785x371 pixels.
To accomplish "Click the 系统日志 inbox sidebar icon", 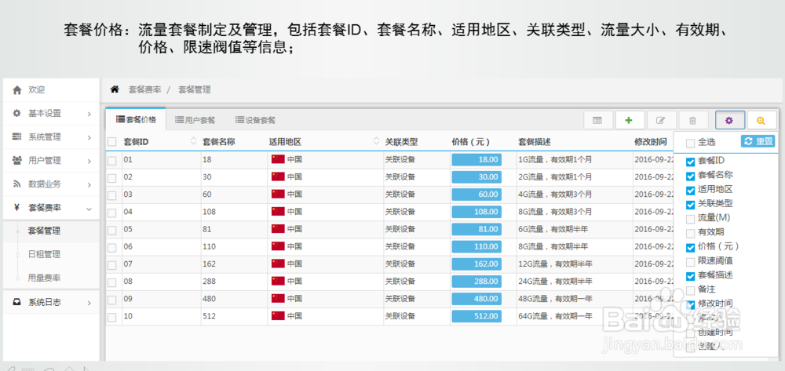I will 16,302.
